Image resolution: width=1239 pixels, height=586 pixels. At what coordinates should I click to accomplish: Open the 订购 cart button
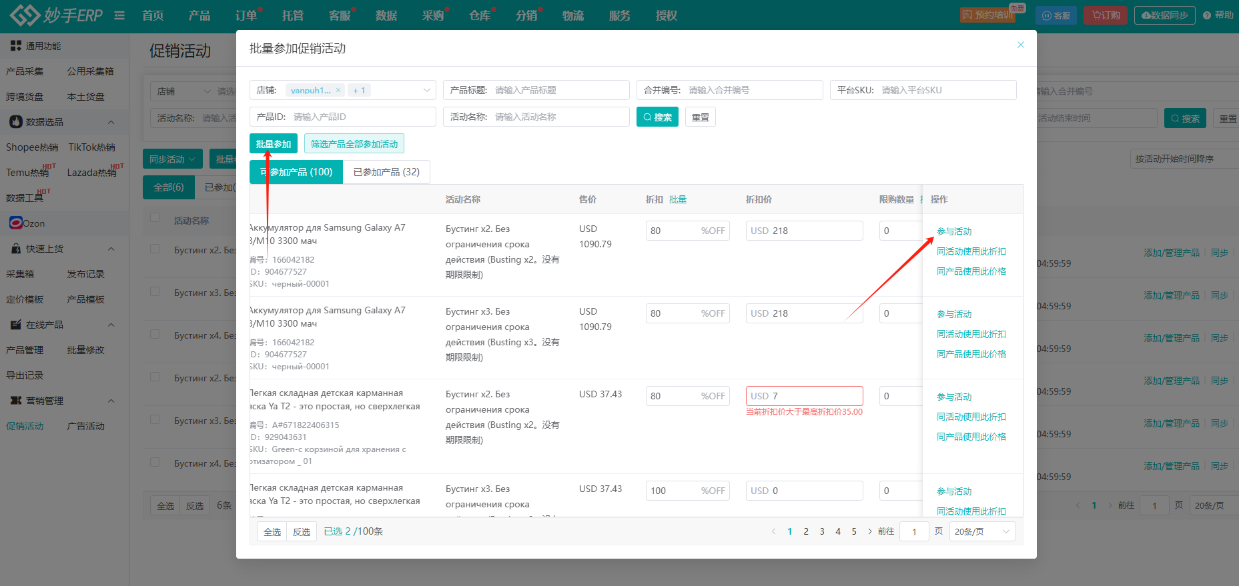(x=1106, y=15)
